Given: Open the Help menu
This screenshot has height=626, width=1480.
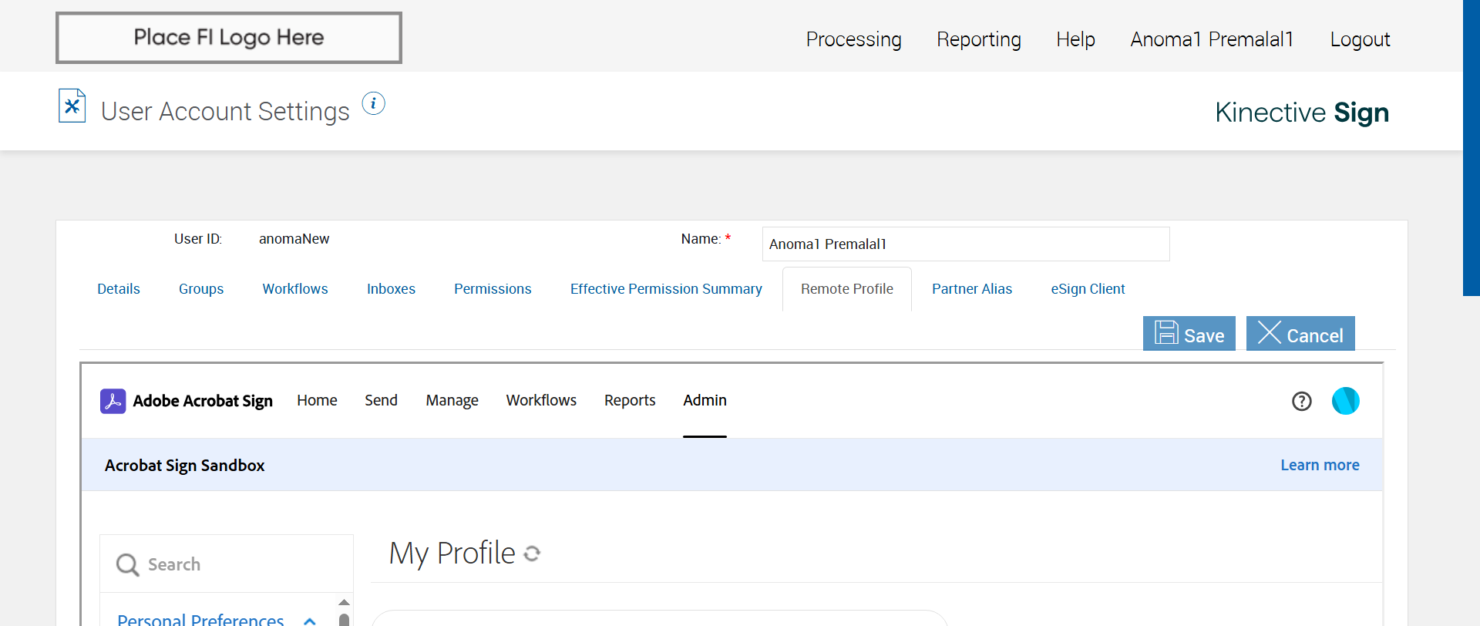Looking at the screenshot, I should tap(1076, 39).
